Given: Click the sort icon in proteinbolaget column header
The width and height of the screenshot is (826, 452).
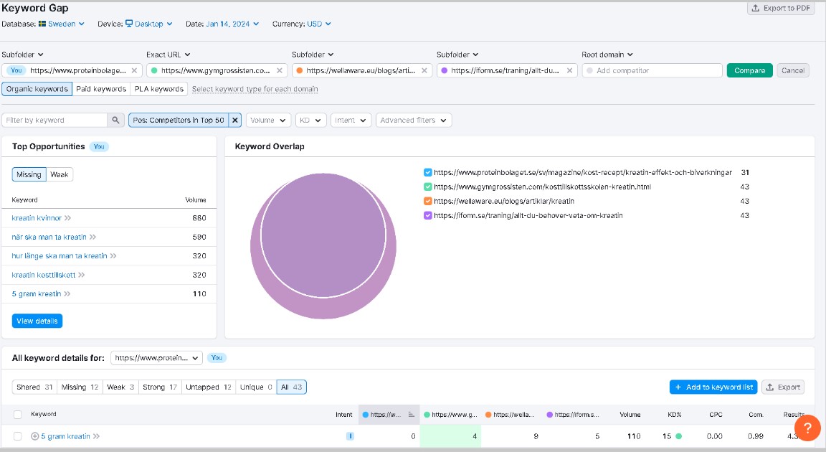Looking at the screenshot, I should [x=411, y=415].
